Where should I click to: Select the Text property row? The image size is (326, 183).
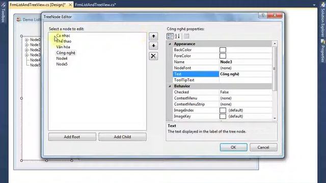[222, 74]
